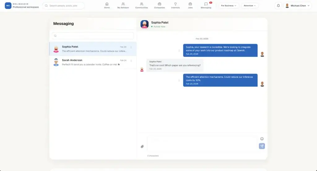This screenshot has height=171, width=317.
Task: Open the menu for 'your research is incredible' message
Action: pyautogui.click(x=179, y=51)
